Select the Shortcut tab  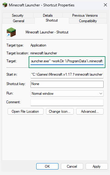click(52, 20)
